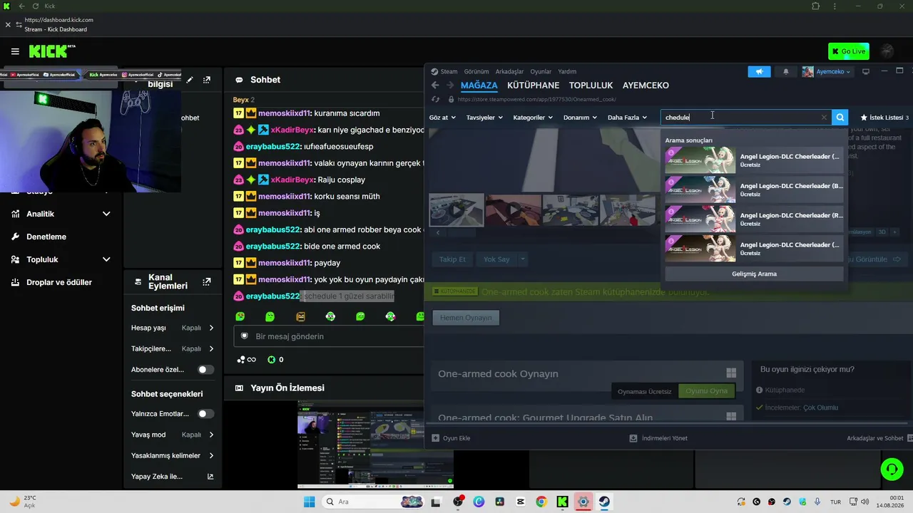Go back with Steam's back arrow
Image resolution: width=913 pixels, height=513 pixels.
[435, 85]
